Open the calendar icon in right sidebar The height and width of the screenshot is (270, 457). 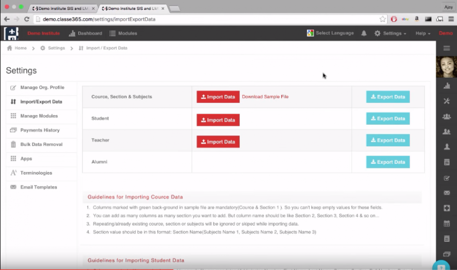[x=447, y=223]
